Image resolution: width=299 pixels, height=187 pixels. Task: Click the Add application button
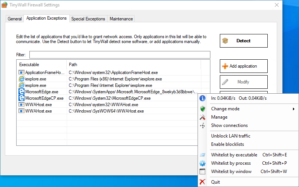244,66
